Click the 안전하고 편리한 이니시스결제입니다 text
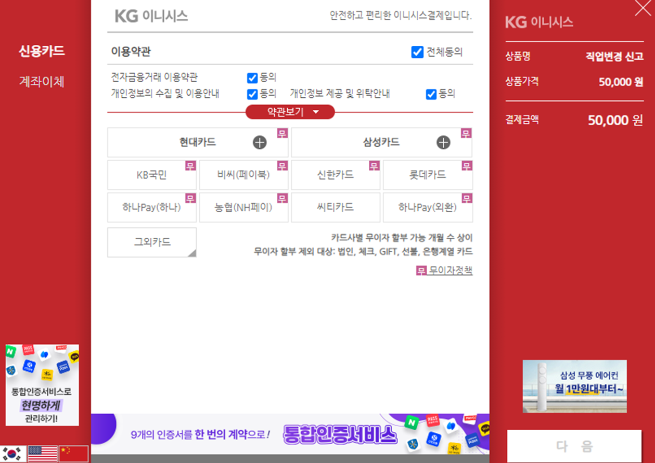655x463 pixels. [401, 16]
